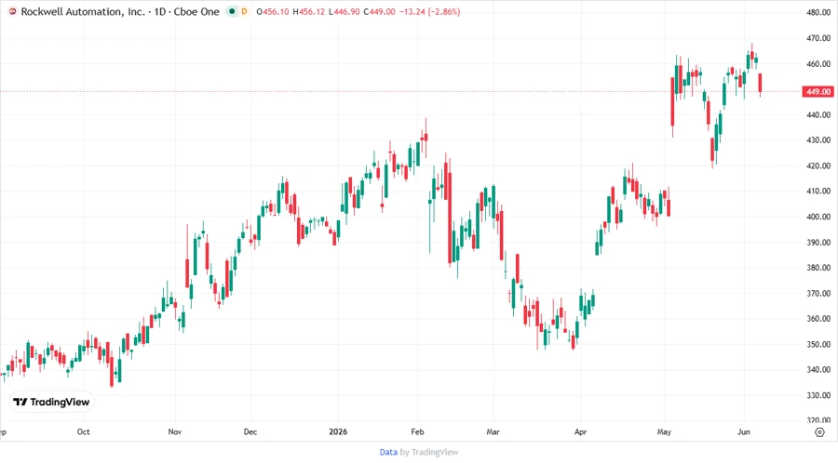838x463 pixels.
Task: Click the O456.10 open value
Action: 273,12
